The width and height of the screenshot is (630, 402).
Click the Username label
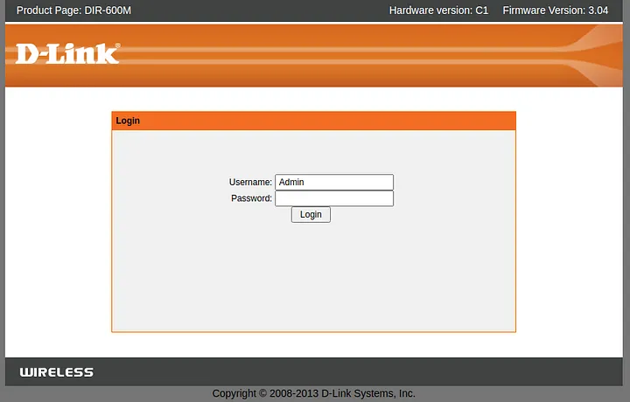(x=250, y=182)
